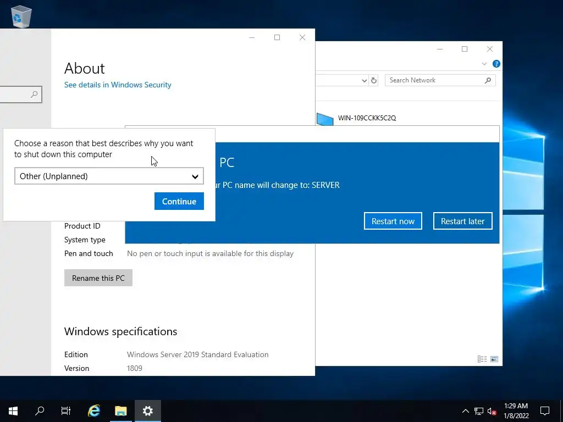Open the Recycle Bin on desktop
The image size is (563, 422).
click(x=21, y=16)
